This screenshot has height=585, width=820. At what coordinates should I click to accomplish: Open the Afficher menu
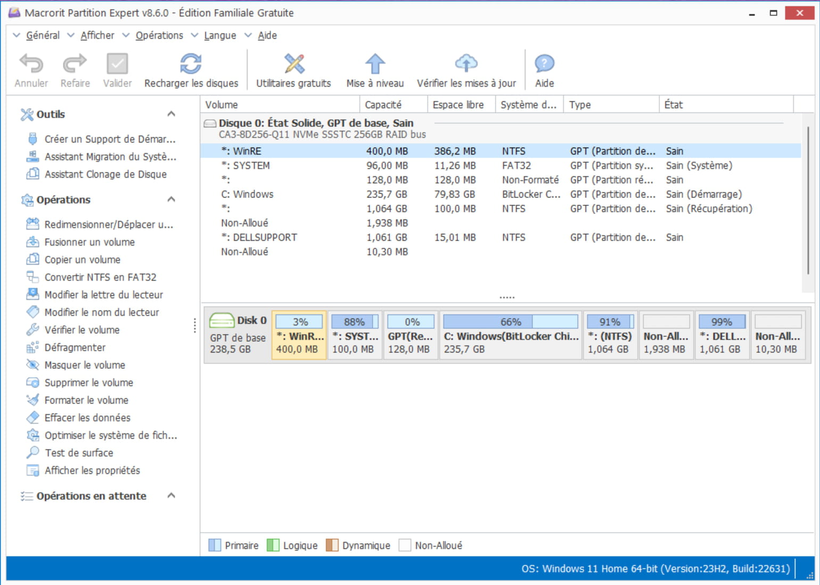[x=97, y=35]
